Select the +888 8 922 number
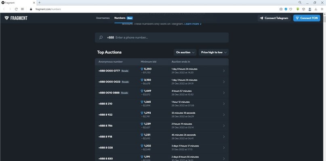The height and width of the screenshot is (161, 326). click(x=105, y=115)
